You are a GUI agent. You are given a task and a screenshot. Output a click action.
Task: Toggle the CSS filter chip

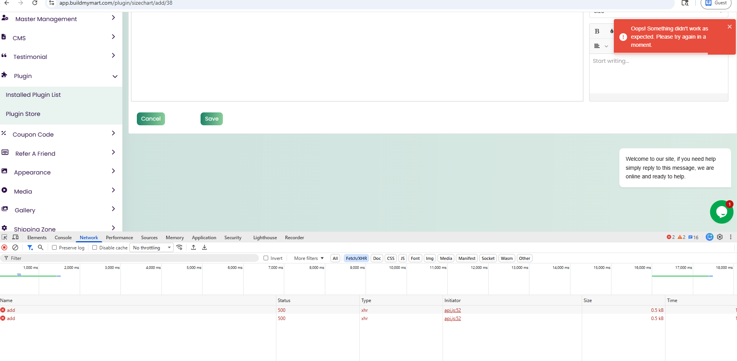391,258
